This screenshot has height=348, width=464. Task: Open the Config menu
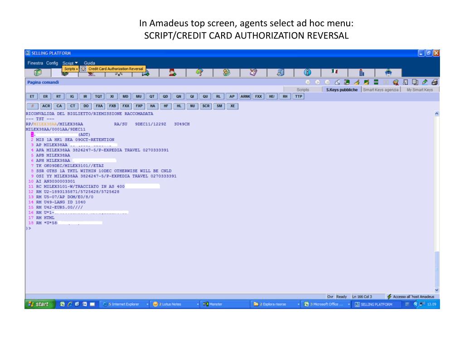[x=52, y=63]
